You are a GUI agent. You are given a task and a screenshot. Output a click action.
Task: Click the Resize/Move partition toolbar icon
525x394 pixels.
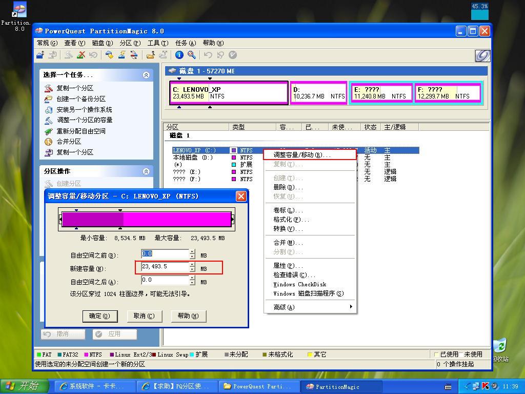(x=41, y=55)
